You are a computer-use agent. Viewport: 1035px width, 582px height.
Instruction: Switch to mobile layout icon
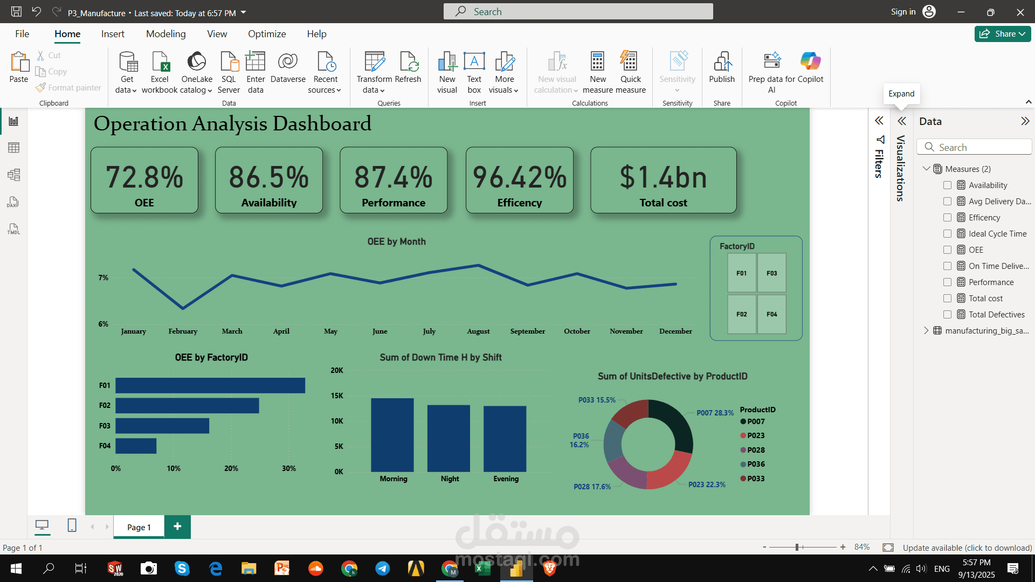coord(72,525)
